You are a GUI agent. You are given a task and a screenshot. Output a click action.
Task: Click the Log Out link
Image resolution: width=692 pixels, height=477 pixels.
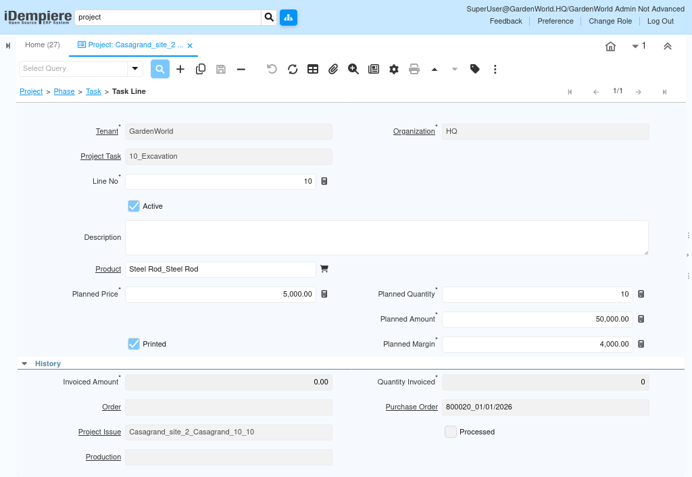point(660,21)
